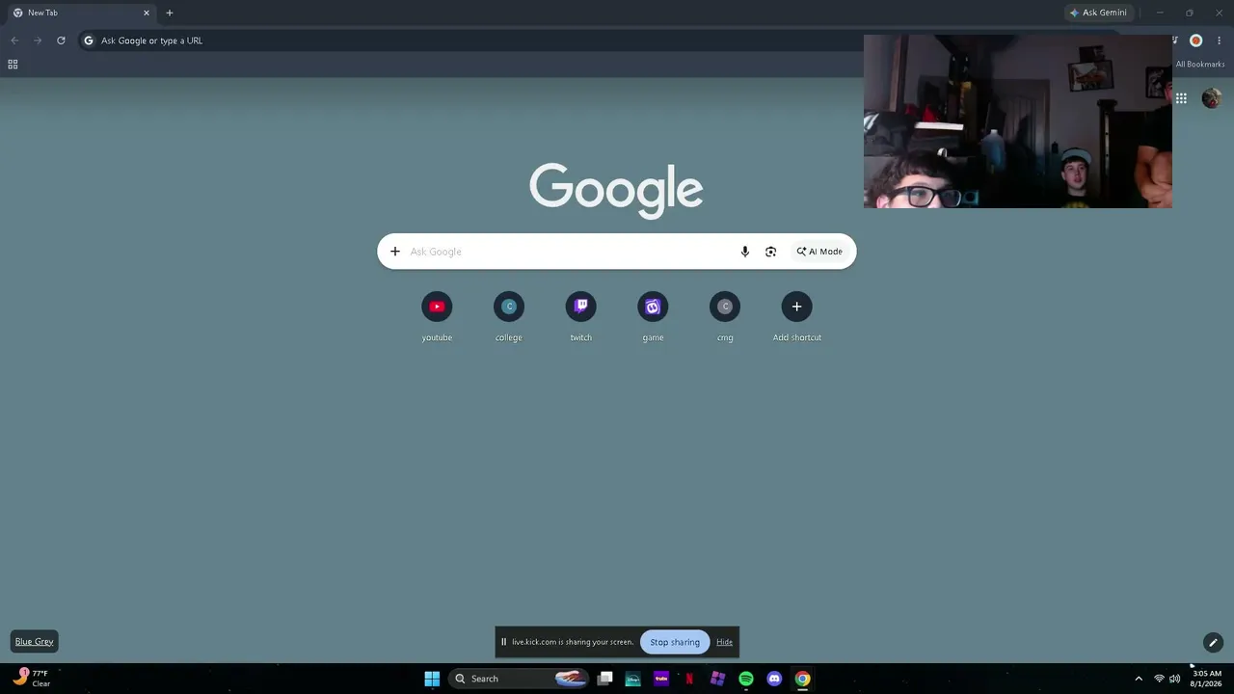
Task: Click Add shortcut plus button
Action: click(796, 307)
